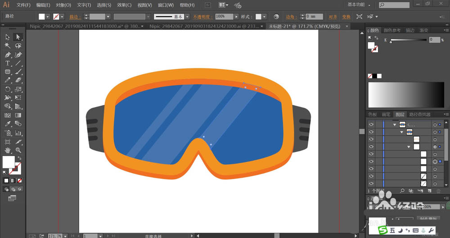
Task: Select the Rotate tool
Action: click(8, 89)
